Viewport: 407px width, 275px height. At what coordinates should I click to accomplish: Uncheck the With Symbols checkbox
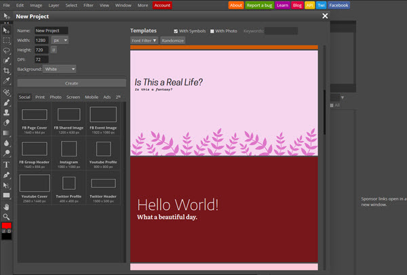pos(176,31)
